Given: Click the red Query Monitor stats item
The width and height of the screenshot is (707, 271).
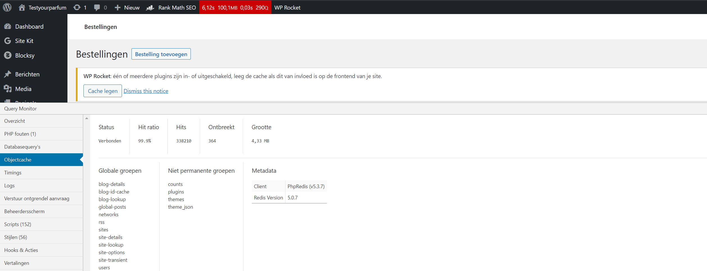Looking at the screenshot, I should point(235,7).
